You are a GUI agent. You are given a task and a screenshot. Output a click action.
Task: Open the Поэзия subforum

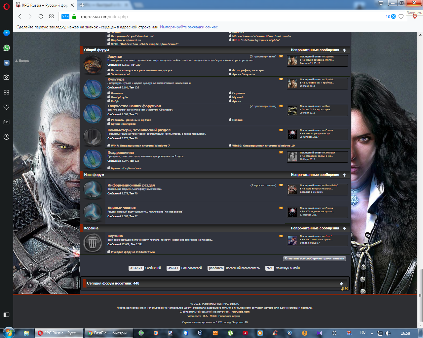237,120
